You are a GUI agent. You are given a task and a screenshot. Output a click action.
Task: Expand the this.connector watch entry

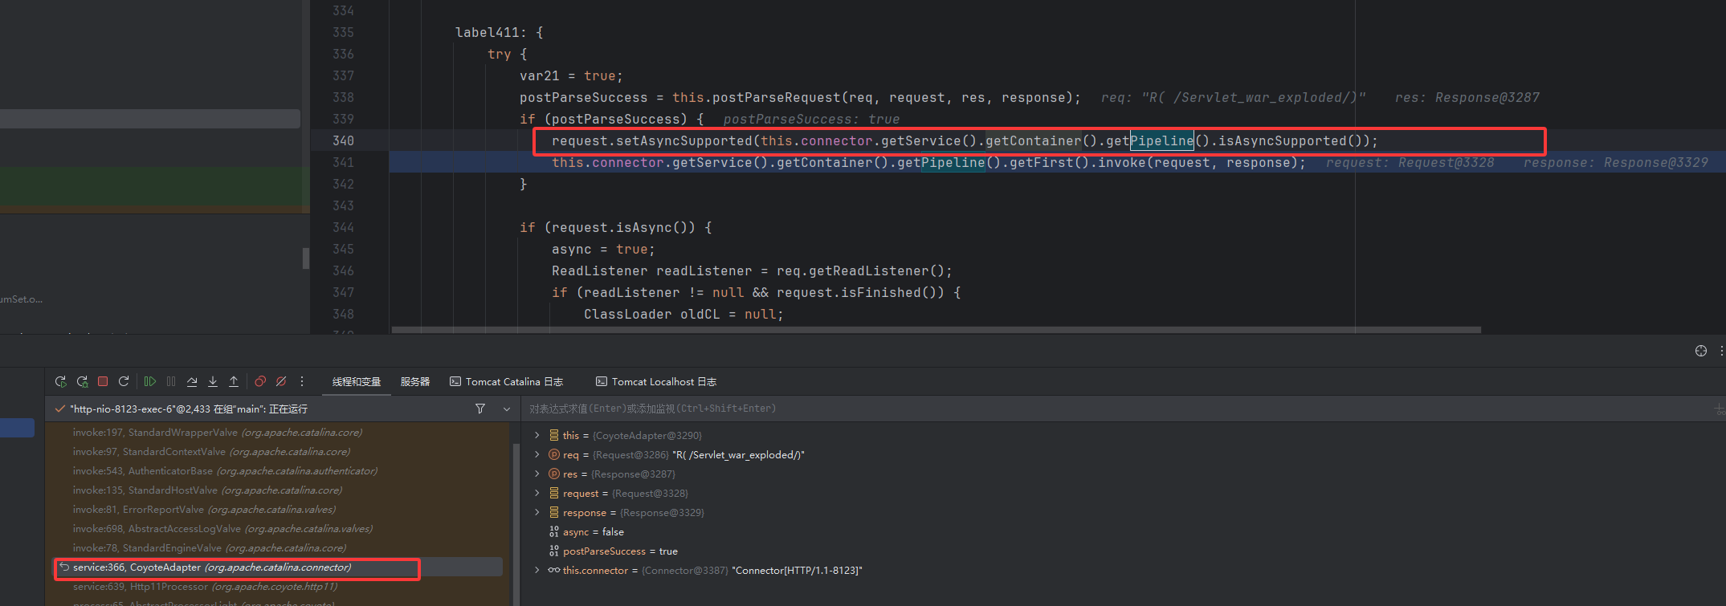coord(537,570)
